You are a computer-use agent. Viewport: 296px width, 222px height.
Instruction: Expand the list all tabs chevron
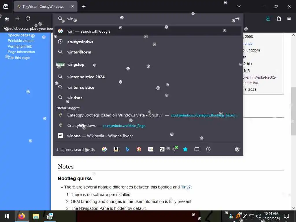coord(238,6)
